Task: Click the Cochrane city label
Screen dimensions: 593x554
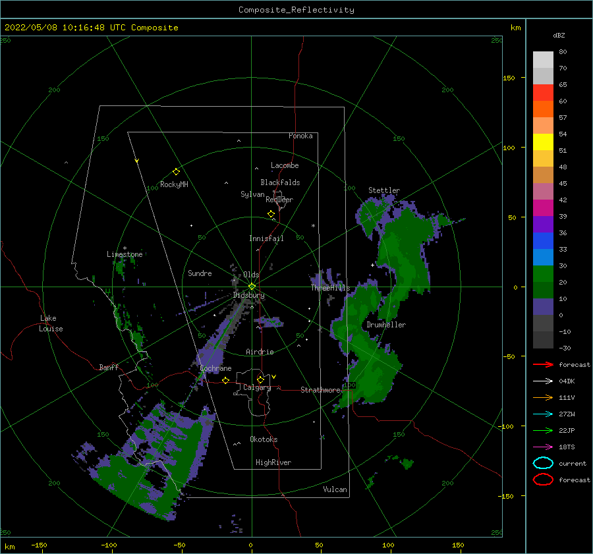Action: (x=215, y=368)
